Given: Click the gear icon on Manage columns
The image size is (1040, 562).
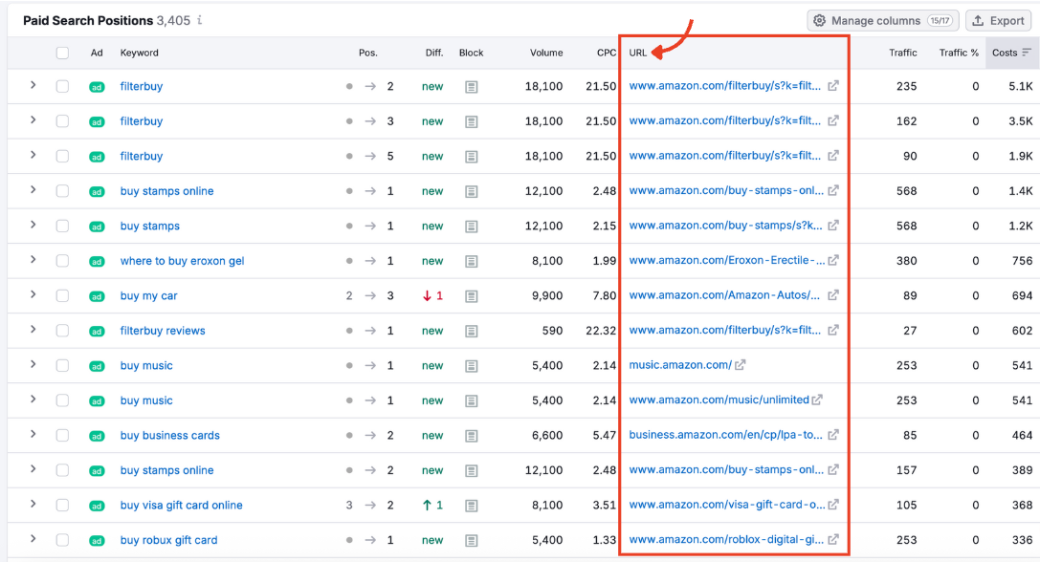Looking at the screenshot, I should pyautogui.click(x=820, y=20).
